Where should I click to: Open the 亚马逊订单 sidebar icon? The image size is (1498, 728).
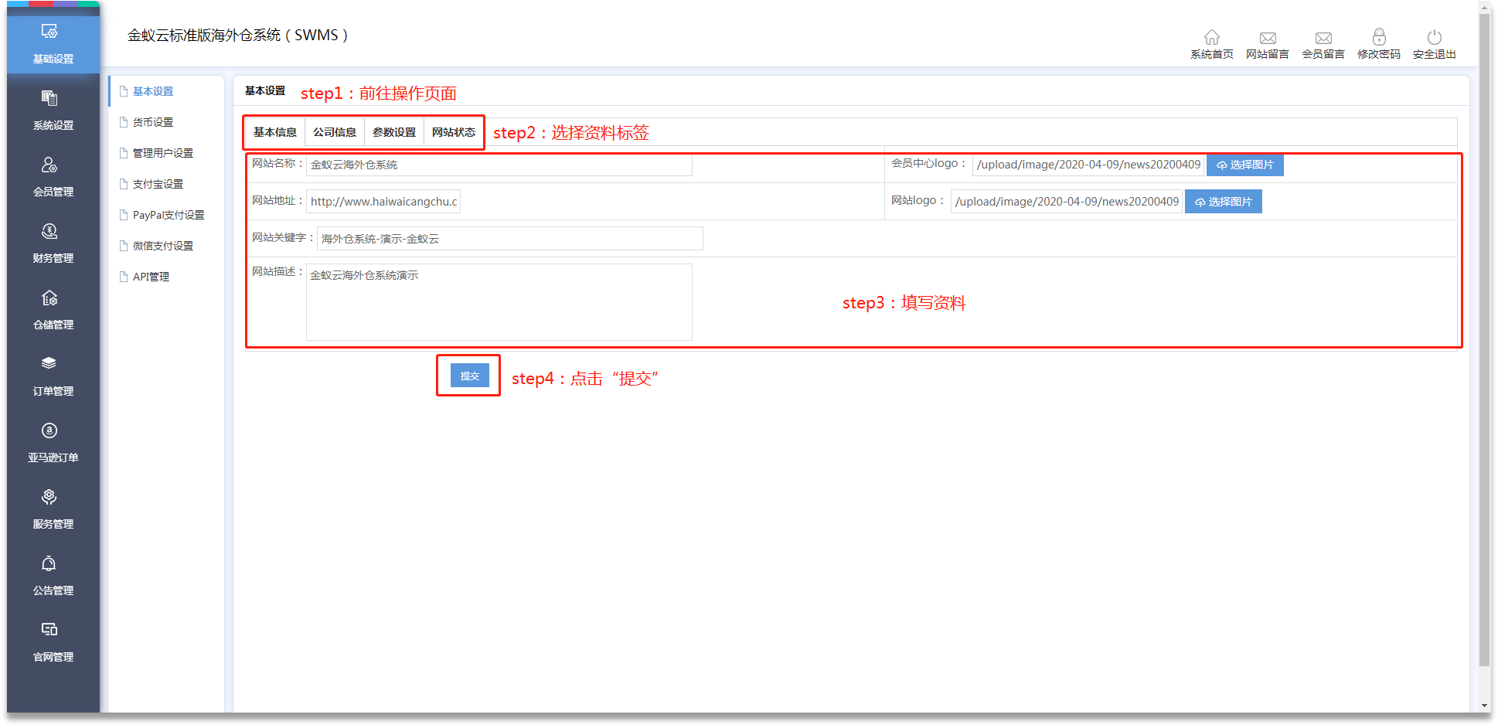(x=49, y=431)
